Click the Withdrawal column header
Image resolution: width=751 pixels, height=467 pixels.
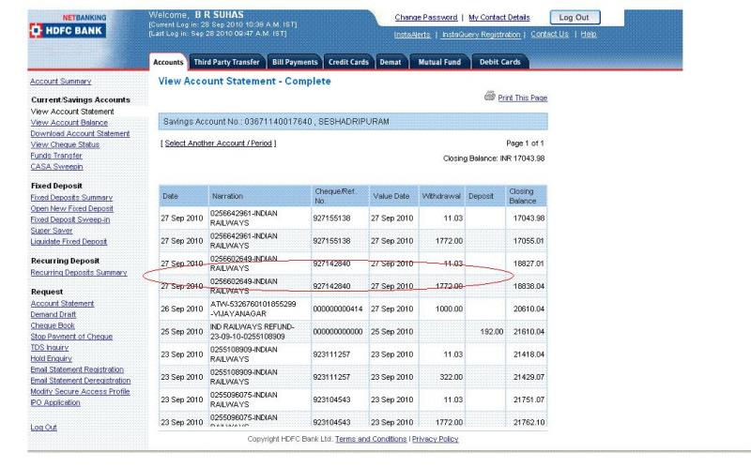point(441,196)
